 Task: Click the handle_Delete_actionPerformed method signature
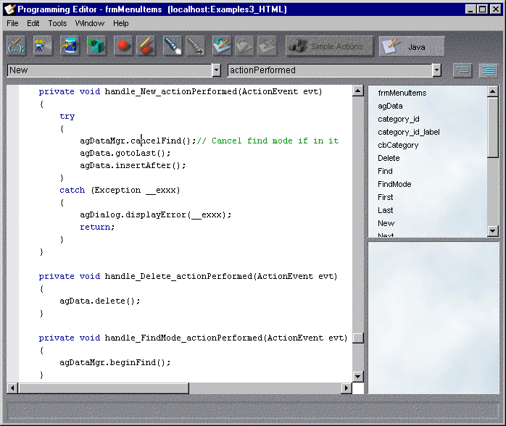click(x=188, y=276)
